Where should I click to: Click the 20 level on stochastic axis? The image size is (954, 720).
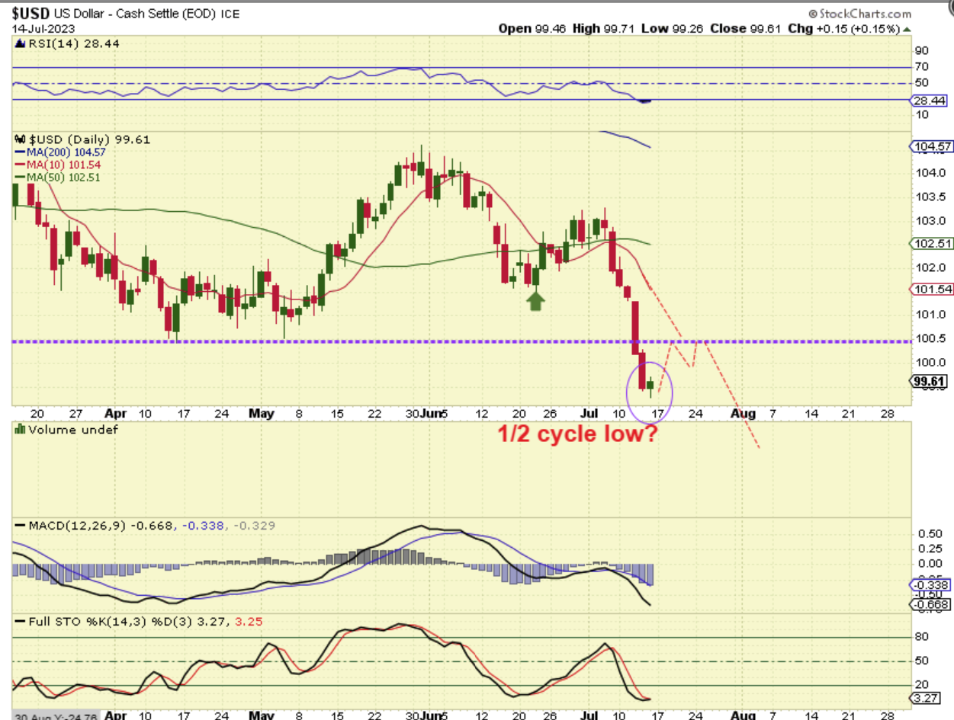click(922, 684)
